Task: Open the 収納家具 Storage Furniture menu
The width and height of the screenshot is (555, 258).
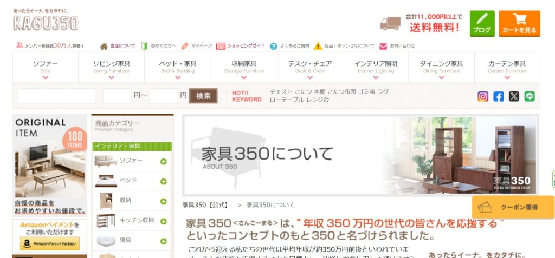Action: click(244, 68)
